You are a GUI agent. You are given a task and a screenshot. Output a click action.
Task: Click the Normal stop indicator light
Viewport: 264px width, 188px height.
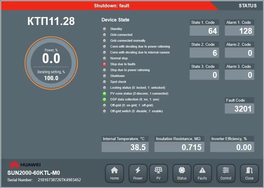click(x=104, y=58)
